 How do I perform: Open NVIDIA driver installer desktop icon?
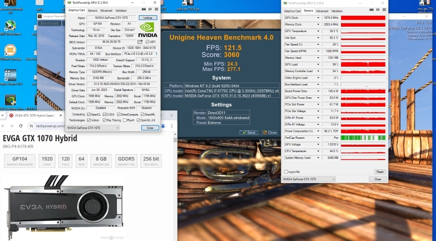[x=10, y=102]
